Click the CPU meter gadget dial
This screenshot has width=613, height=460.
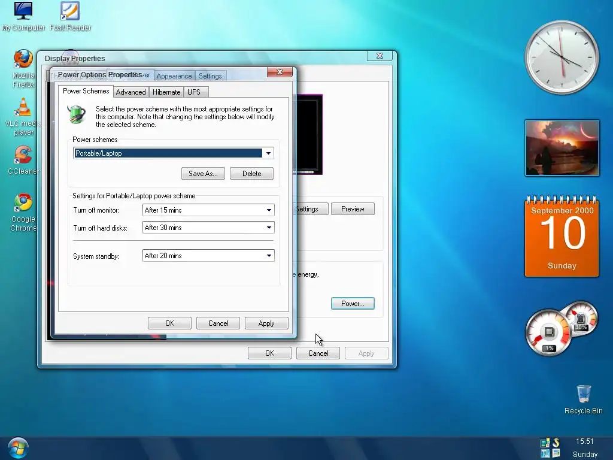[548, 333]
